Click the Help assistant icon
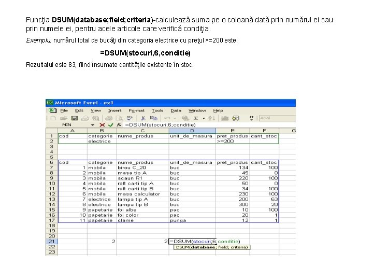 [236, 118]
